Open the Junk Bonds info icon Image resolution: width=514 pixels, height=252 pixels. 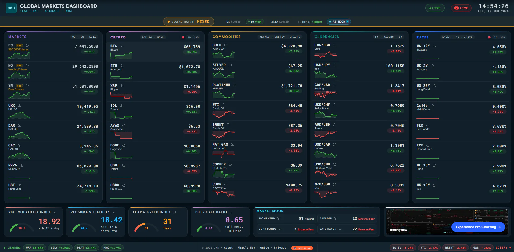coord(279,229)
